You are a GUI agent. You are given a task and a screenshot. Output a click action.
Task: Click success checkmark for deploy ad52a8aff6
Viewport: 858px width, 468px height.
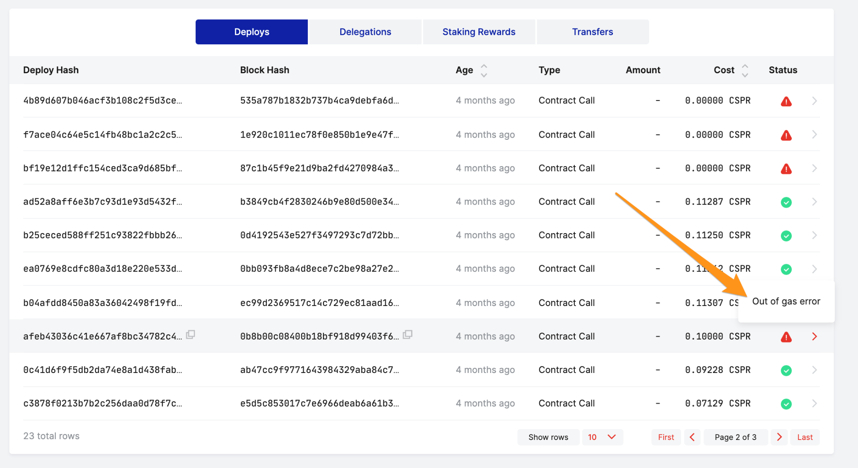point(786,202)
